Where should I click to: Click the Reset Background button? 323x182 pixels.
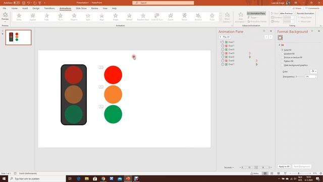(x=302, y=166)
